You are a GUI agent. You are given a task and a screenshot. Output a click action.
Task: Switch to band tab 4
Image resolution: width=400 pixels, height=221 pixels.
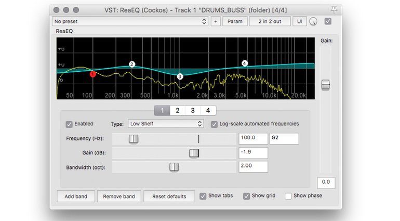point(208,110)
